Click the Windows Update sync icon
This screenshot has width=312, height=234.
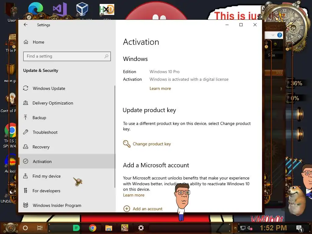[26, 88]
